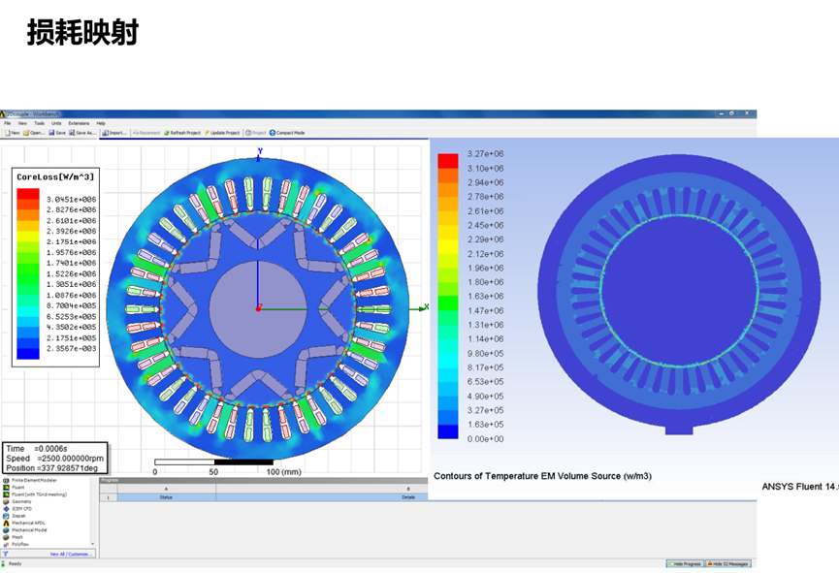839x573 pixels.
Task: Click the CoreLoss[W/m^3] legend title
Action: tap(55, 177)
